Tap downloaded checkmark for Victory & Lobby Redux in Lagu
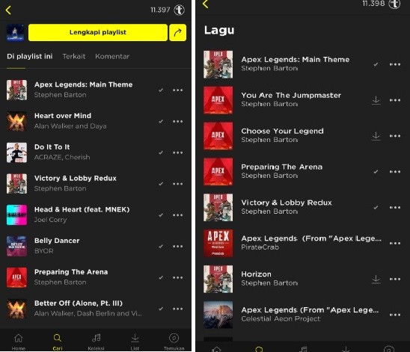410x352 pixels. point(376,208)
